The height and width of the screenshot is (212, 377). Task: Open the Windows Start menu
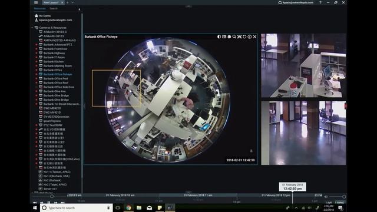[x=35, y=208]
